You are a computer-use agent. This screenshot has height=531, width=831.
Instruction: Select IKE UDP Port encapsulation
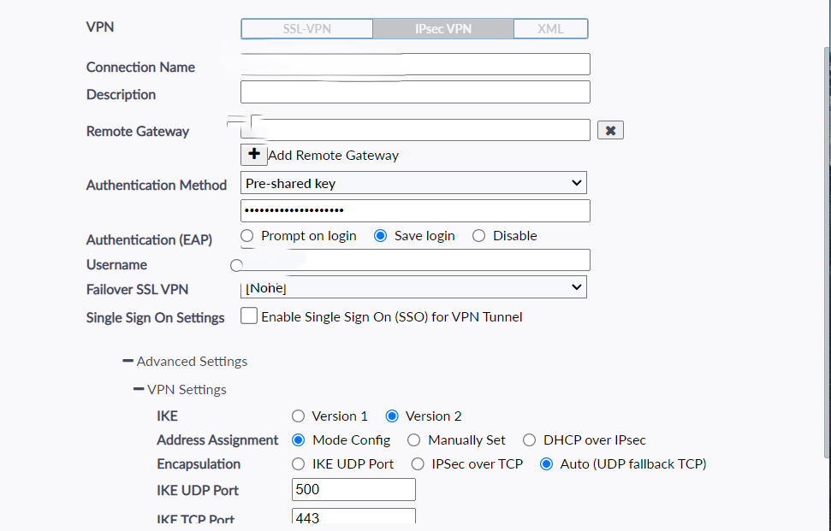(x=298, y=464)
